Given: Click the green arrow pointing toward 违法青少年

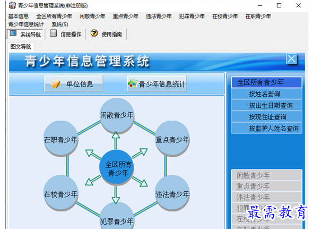Looking at the screenshot, I should pos(140,181).
